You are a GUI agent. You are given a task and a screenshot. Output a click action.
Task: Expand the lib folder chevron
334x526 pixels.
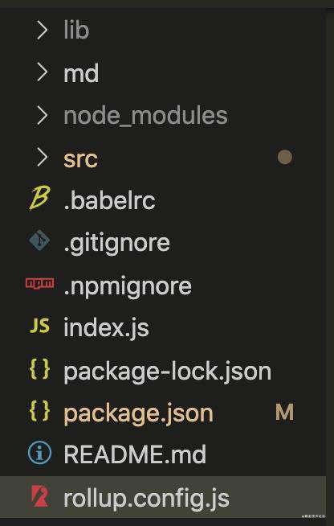click(42, 31)
